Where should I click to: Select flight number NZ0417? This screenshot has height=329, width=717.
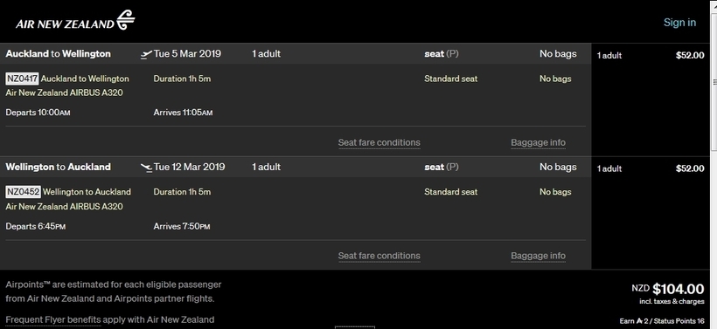pyautogui.click(x=22, y=79)
